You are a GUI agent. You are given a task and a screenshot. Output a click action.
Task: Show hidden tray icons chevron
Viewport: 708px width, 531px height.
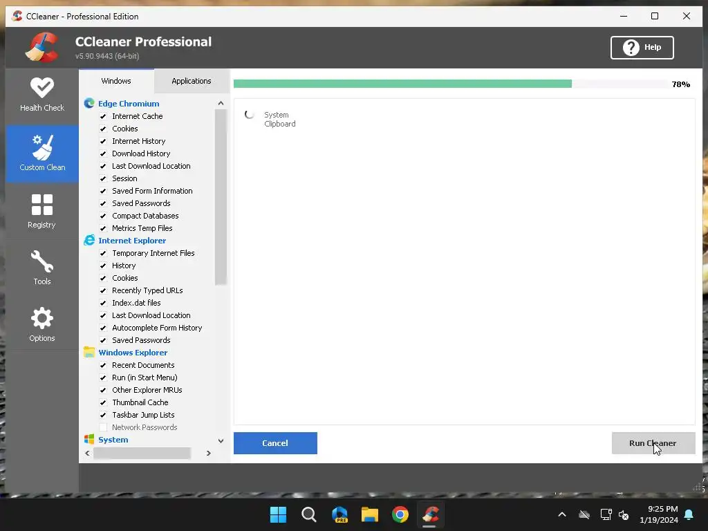[562, 514]
